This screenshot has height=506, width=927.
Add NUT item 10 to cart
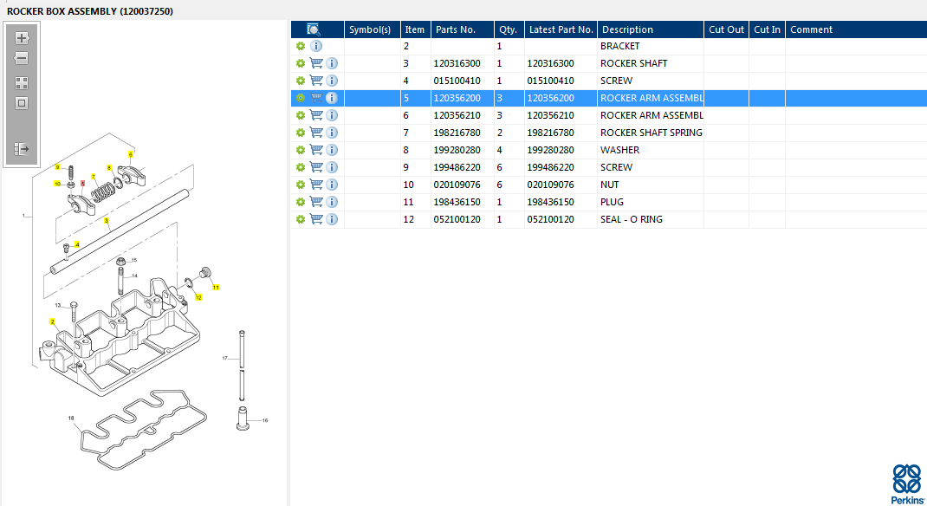tap(316, 185)
